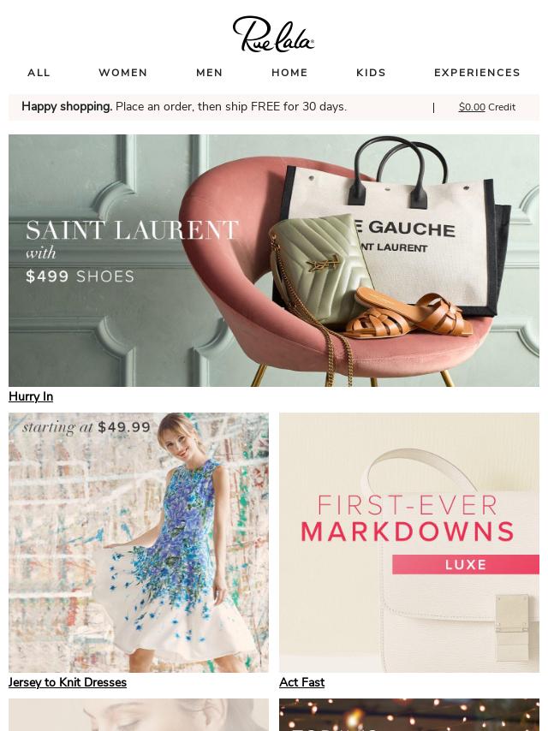This screenshot has height=731, width=548.
Task: Click the Hurry In link
Action: point(31,396)
